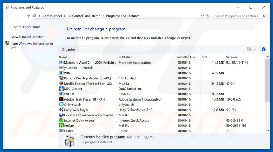Screen dimensions: 273x152
Task: Navigate to All Control Panel Items breadcrumb
Action: pyautogui.click(x=84, y=16)
